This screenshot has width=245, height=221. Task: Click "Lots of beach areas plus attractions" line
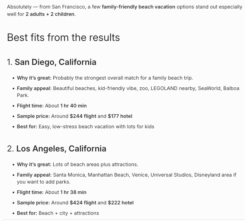(95, 165)
